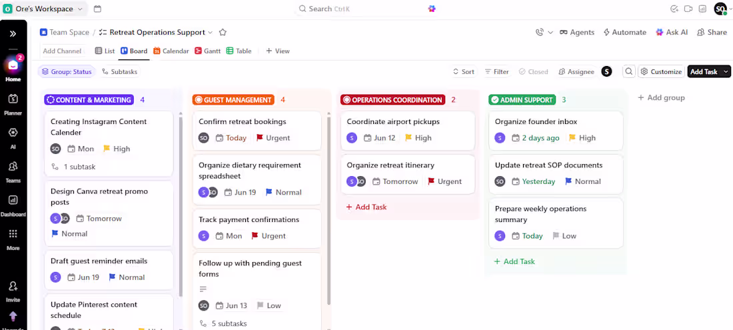Click the video clip record icon
The image size is (733, 330).
pyautogui.click(x=688, y=9)
